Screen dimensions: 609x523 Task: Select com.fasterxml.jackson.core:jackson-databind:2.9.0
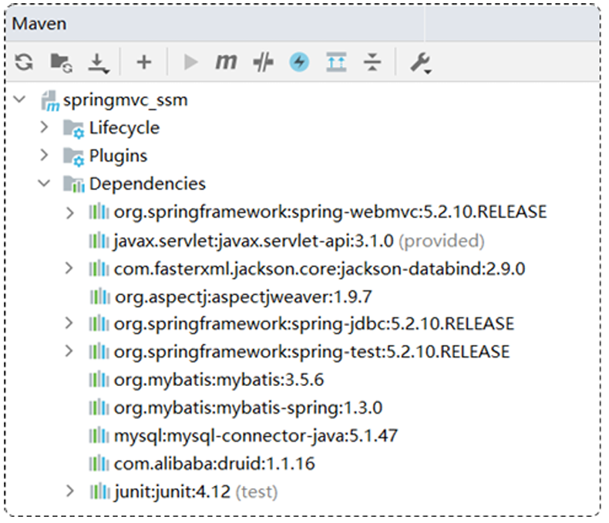(320, 269)
